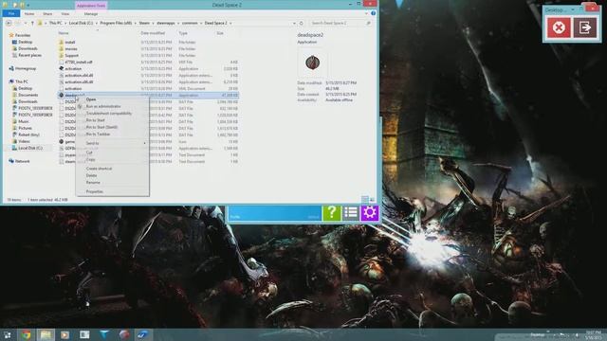Click the blue pill-shaped taskbar icon

pos(143,334)
